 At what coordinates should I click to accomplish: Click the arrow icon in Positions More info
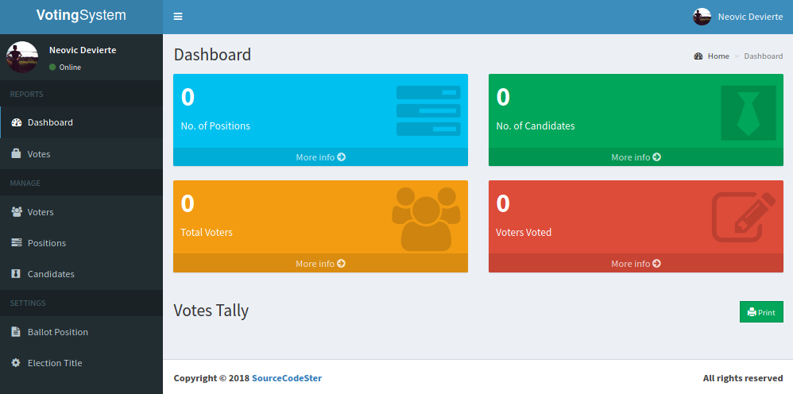(x=342, y=156)
